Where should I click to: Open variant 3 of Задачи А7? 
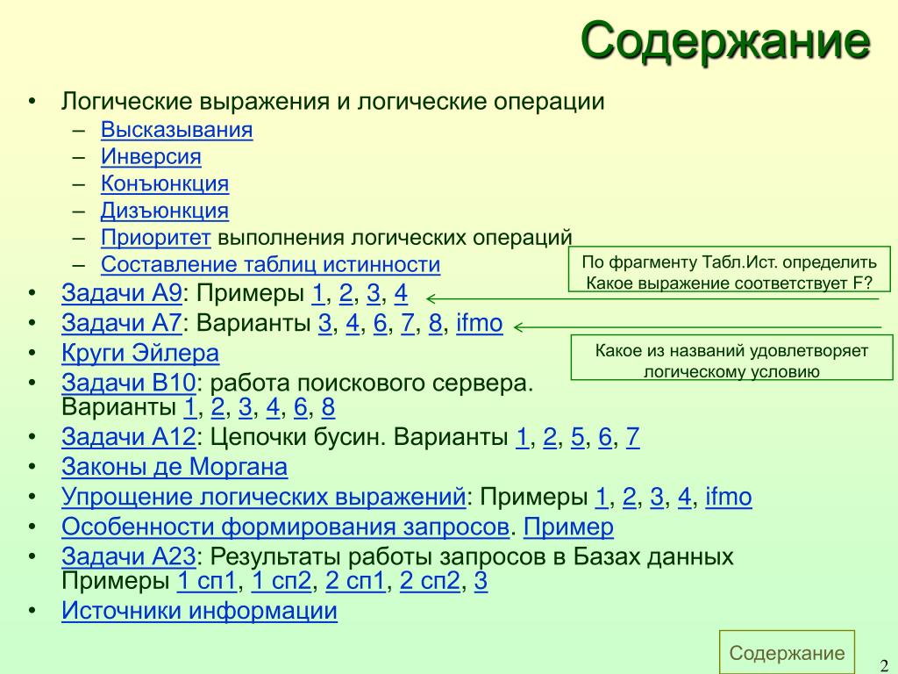click(x=324, y=323)
